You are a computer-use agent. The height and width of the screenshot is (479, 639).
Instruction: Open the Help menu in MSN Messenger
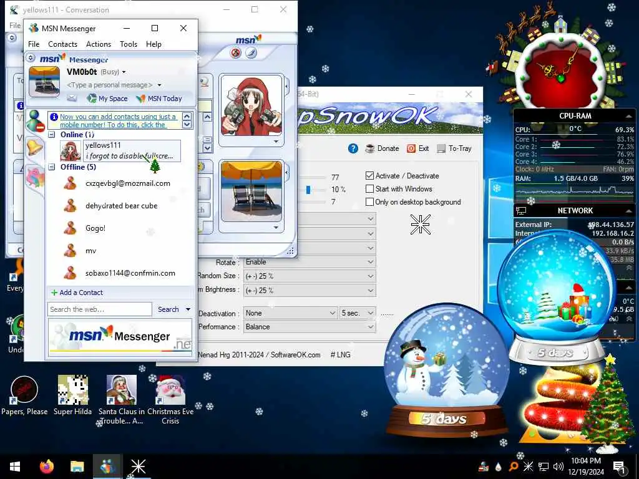(154, 44)
